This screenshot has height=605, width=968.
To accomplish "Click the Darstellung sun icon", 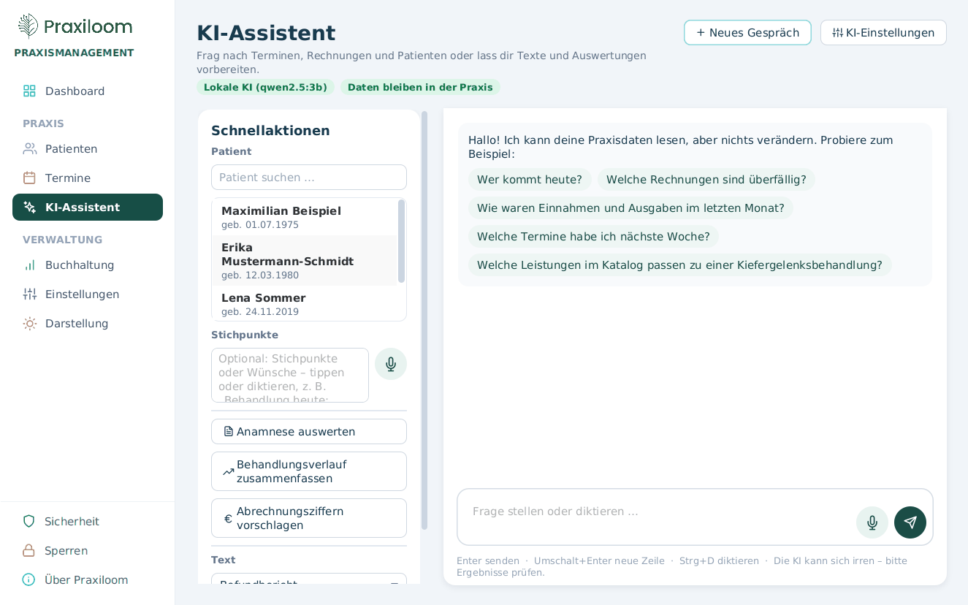I will [x=29, y=323].
